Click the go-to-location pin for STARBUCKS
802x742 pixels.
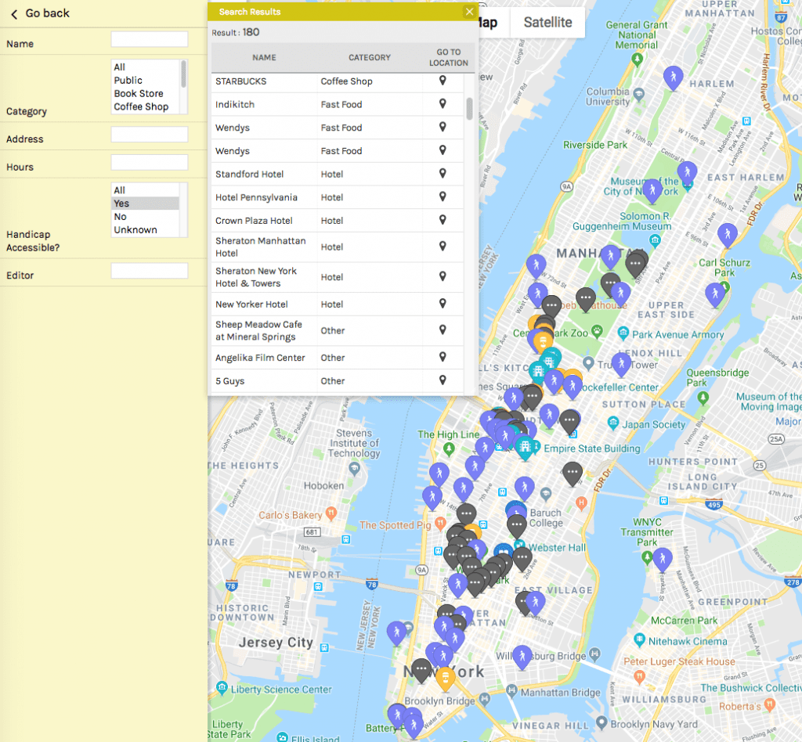[443, 81]
